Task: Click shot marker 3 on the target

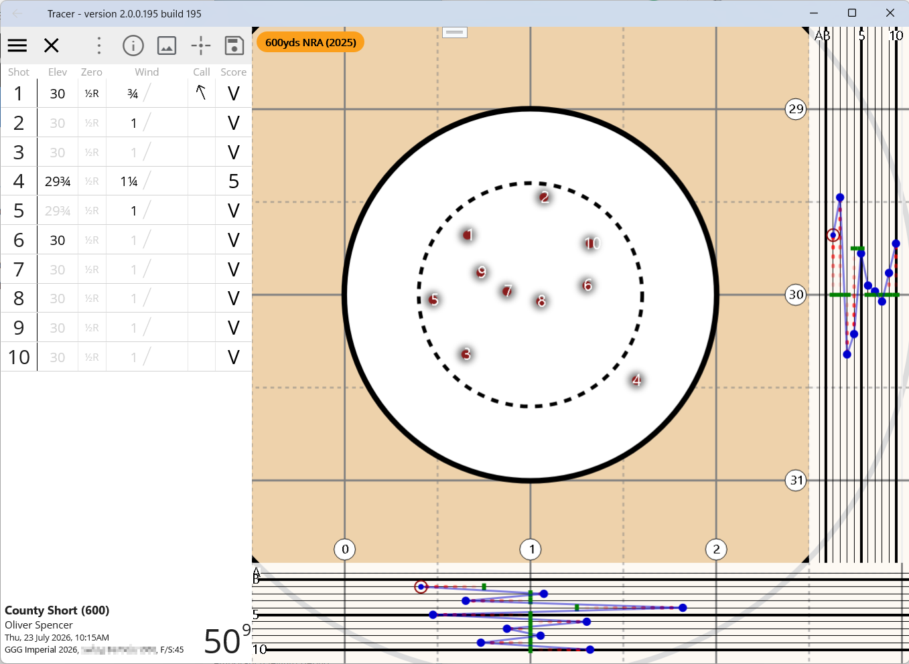Action: (x=466, y=354)
